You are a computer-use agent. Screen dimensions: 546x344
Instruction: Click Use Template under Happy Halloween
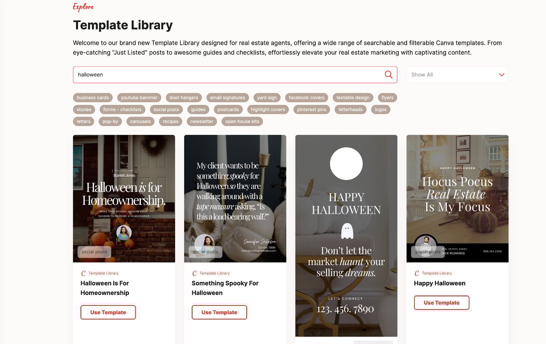tap(442, 303)
